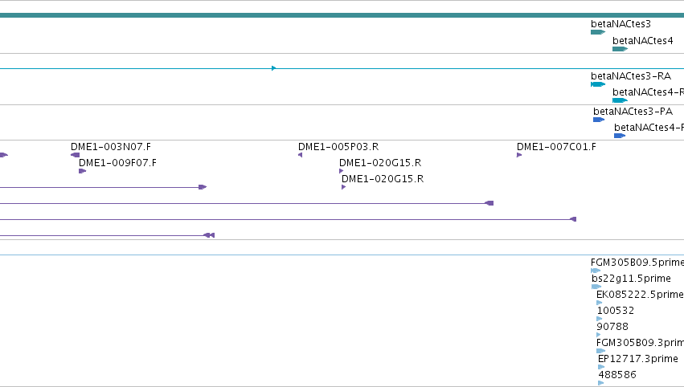Click the light blue glyph under 100532

tap(600, 319)
